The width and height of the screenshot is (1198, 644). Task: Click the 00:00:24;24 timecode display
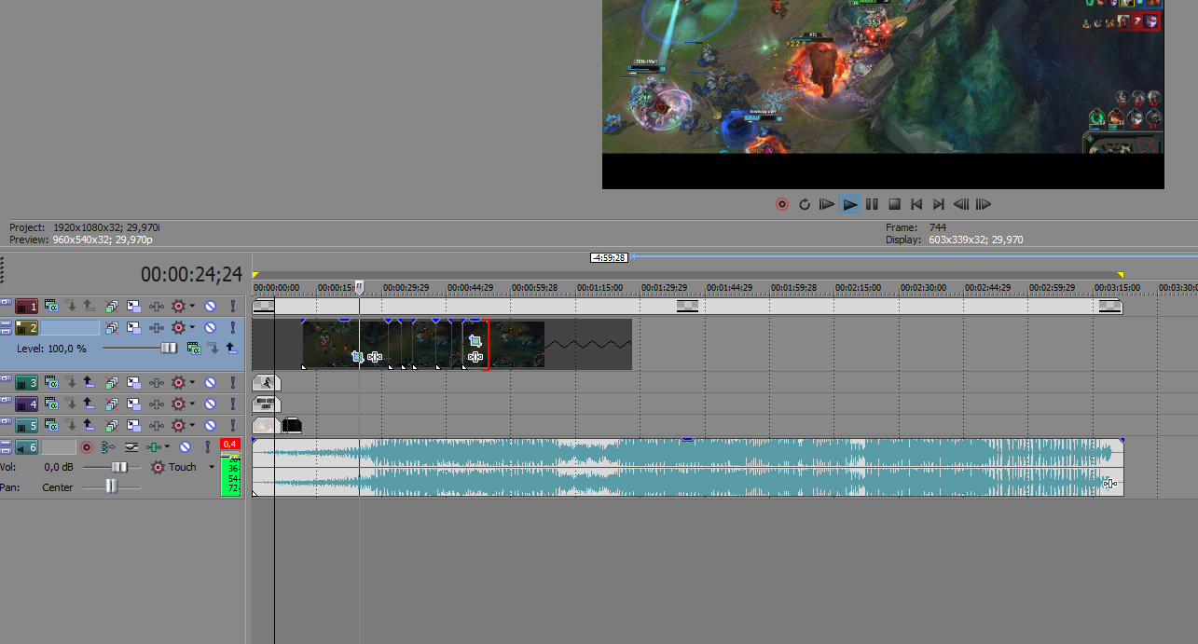coord(191,275)
